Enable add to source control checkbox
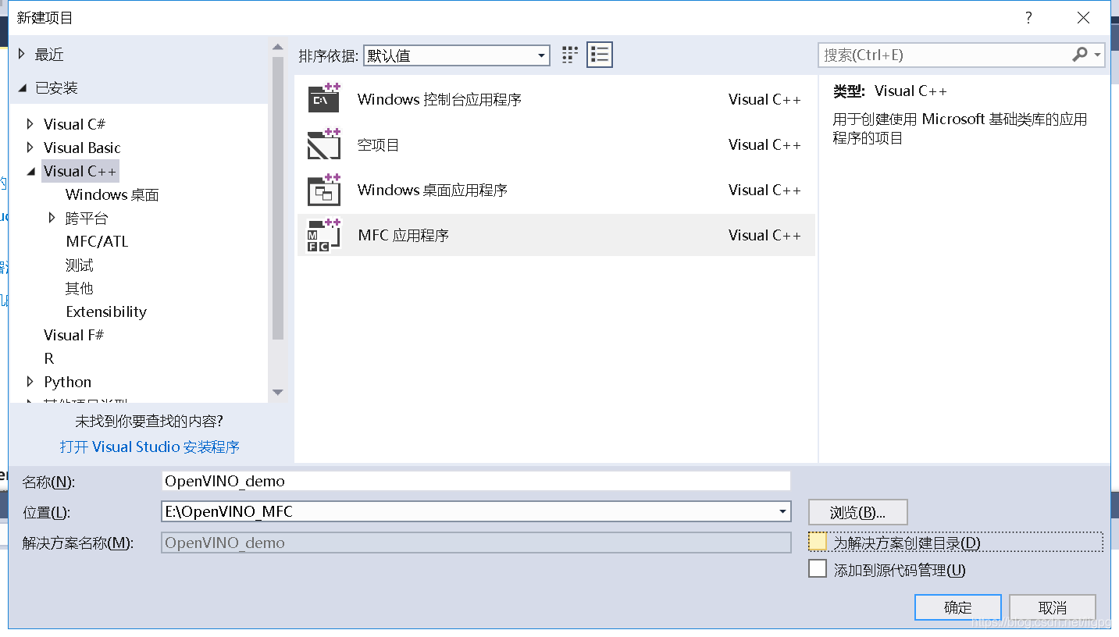 click(818, 569)
